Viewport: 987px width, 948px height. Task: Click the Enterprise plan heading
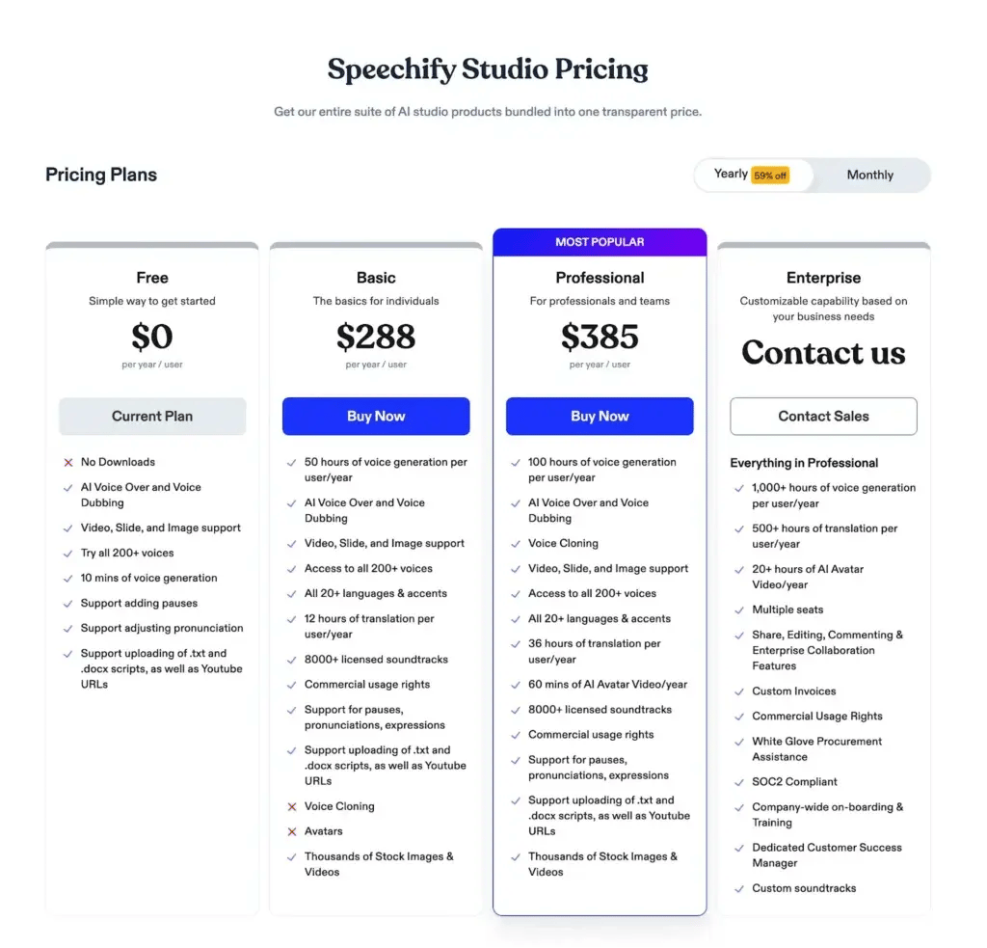823,278
